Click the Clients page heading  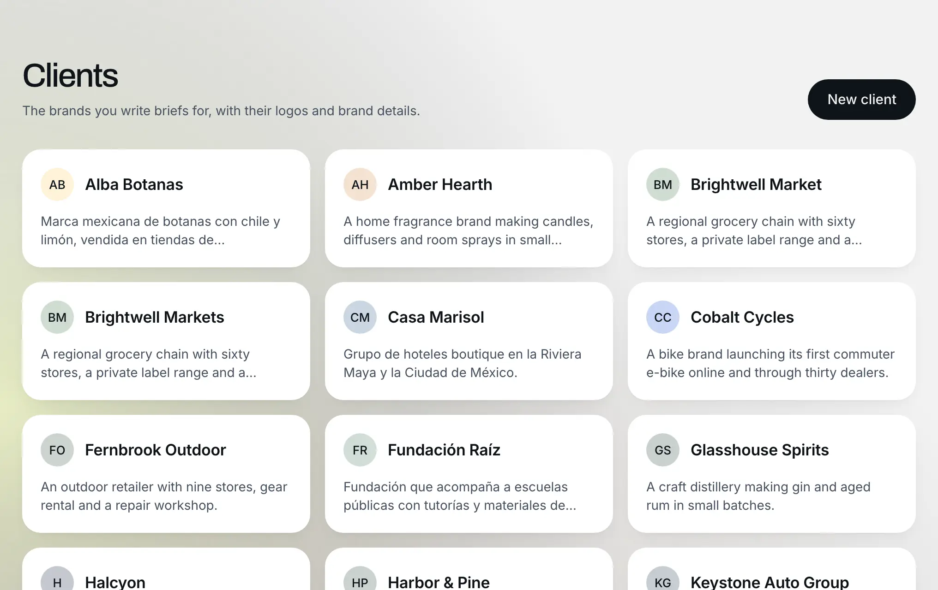[x=70, y=76]
